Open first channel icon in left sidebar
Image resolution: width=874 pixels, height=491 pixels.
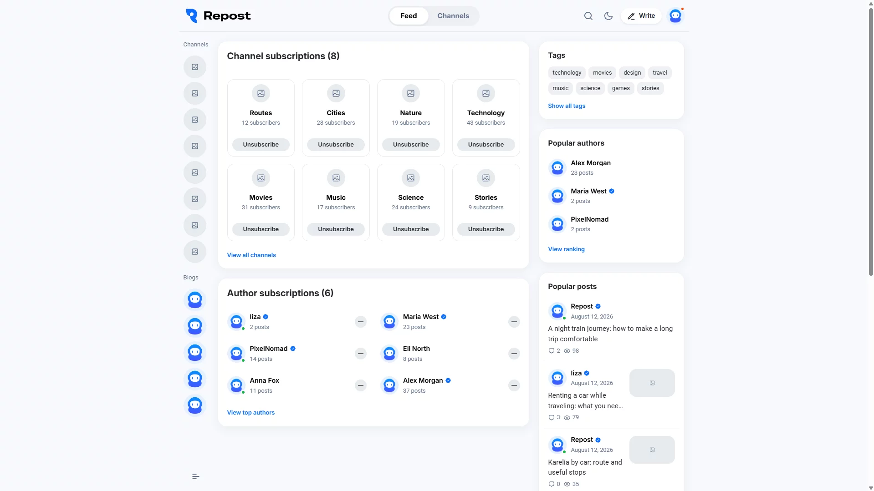pyautogui.click(x=194, y=67)
